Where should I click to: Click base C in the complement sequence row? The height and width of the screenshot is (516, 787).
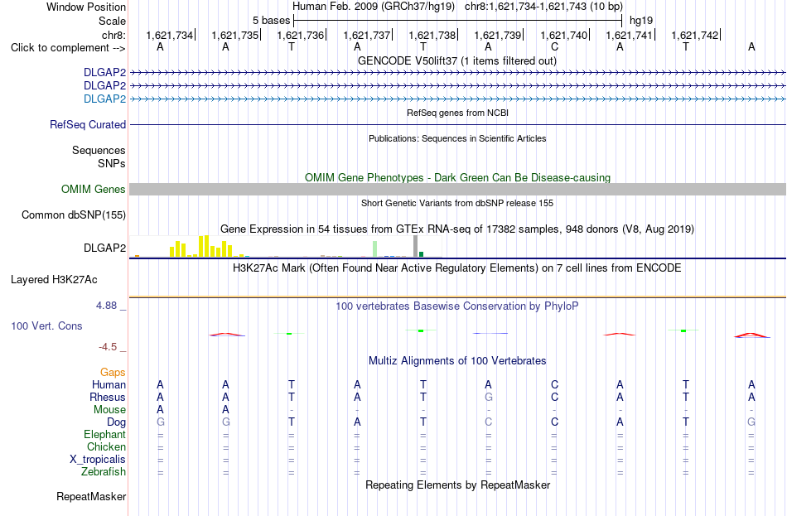tap(554, 46)
